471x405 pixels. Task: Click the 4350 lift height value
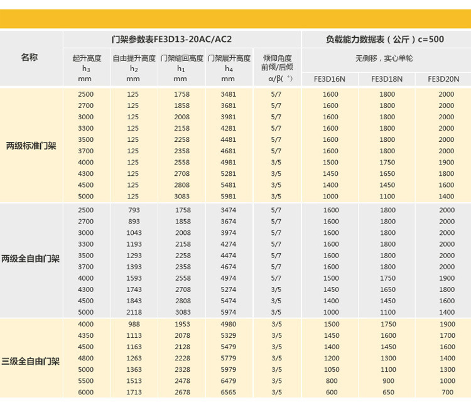[85, 335]
